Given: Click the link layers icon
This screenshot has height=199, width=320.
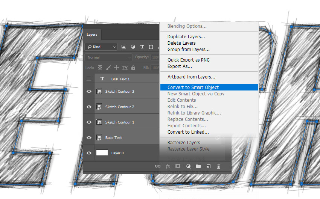Looking at the screenshot, I should click(157, 166).
